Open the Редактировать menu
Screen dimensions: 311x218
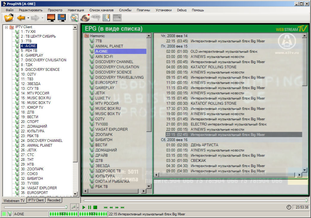(x=31, y=10)
